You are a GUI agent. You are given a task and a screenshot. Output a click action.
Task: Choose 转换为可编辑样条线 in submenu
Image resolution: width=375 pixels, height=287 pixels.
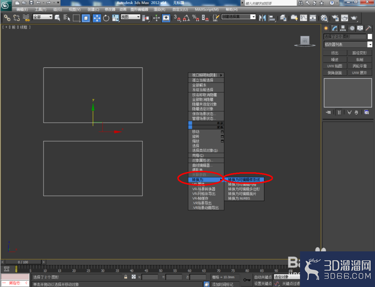[x=244, y=180]
